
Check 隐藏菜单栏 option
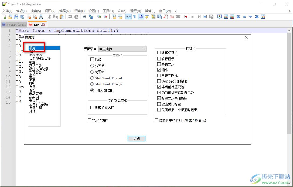pyautogui.click(x=180, y=120)
